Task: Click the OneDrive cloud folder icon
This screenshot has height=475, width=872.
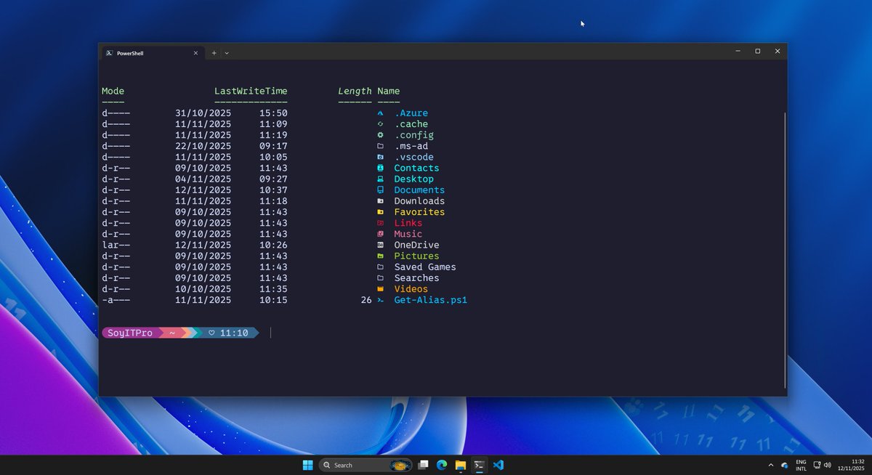Action: 379,245
